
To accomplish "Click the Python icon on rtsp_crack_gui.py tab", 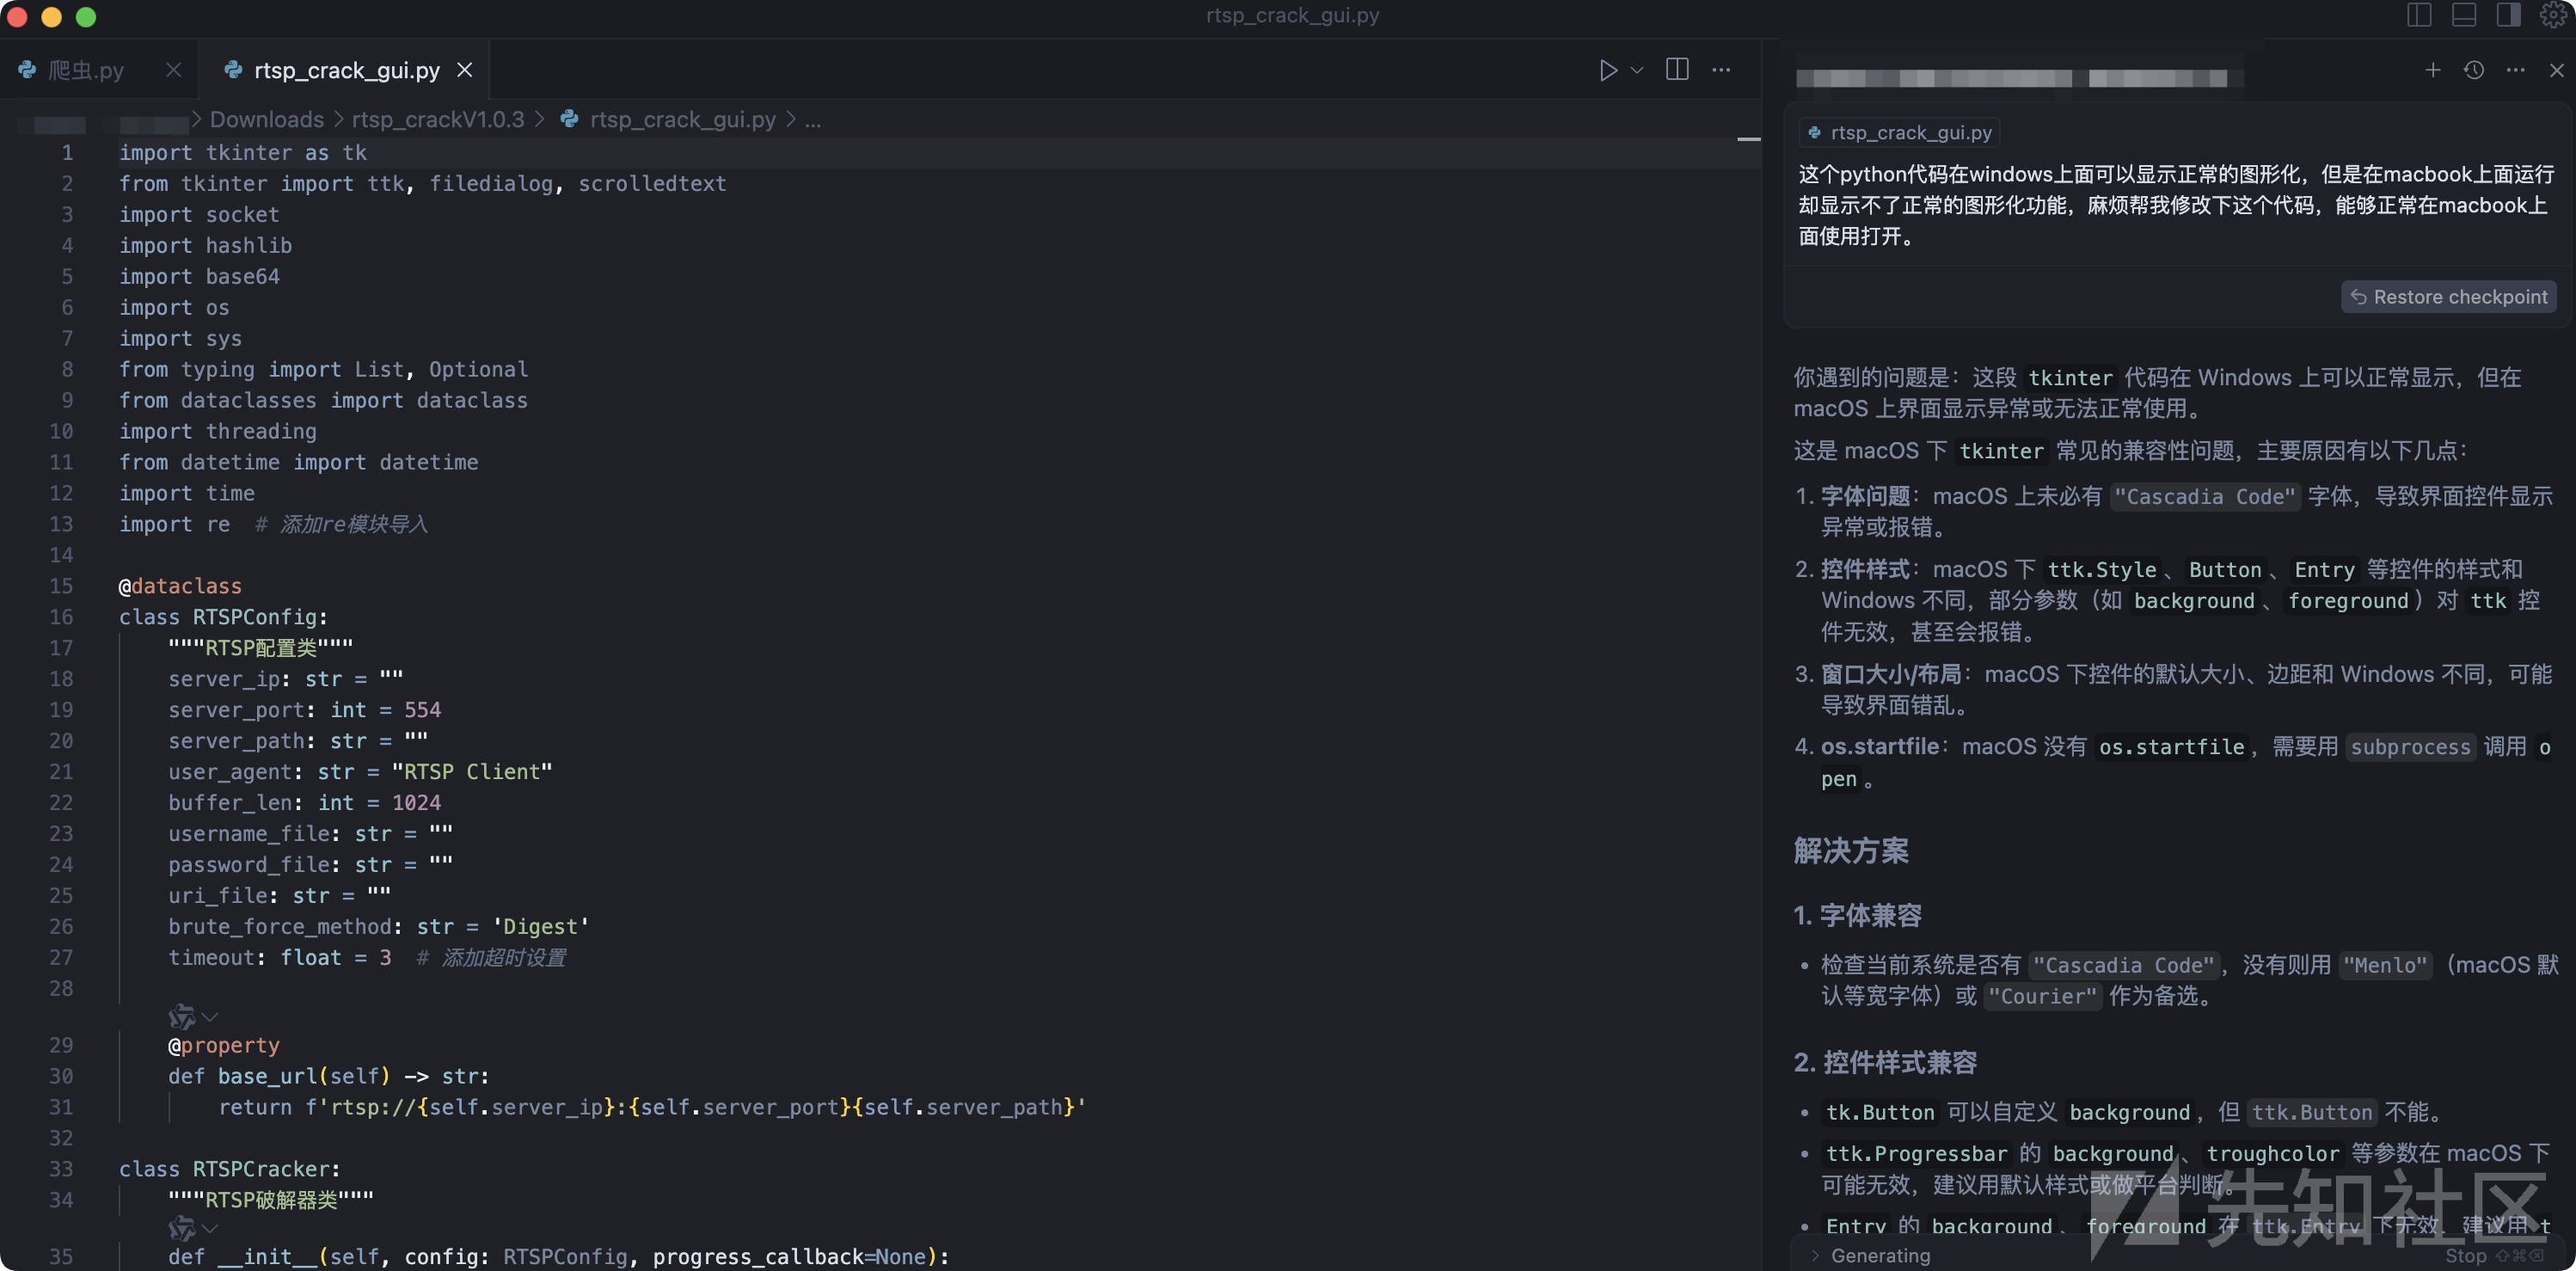I will point(233,69).
